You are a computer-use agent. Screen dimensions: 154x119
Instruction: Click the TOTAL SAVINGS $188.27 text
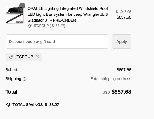click(36, 105)
